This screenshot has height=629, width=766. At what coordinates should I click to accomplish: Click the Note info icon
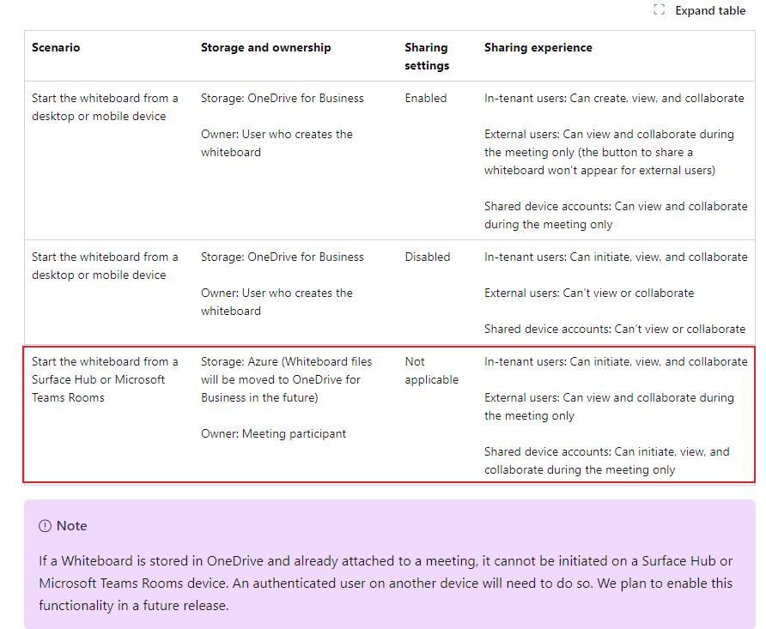(x=45, y=525)
